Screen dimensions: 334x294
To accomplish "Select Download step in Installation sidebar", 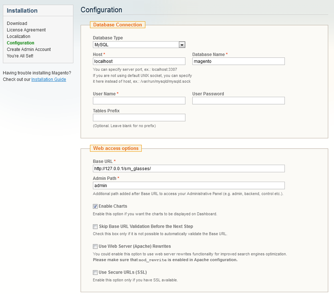I will tap(17, 23).
